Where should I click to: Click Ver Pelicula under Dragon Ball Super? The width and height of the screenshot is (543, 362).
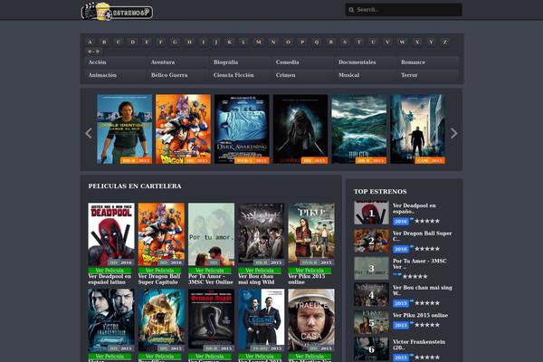tap(159, 271)
